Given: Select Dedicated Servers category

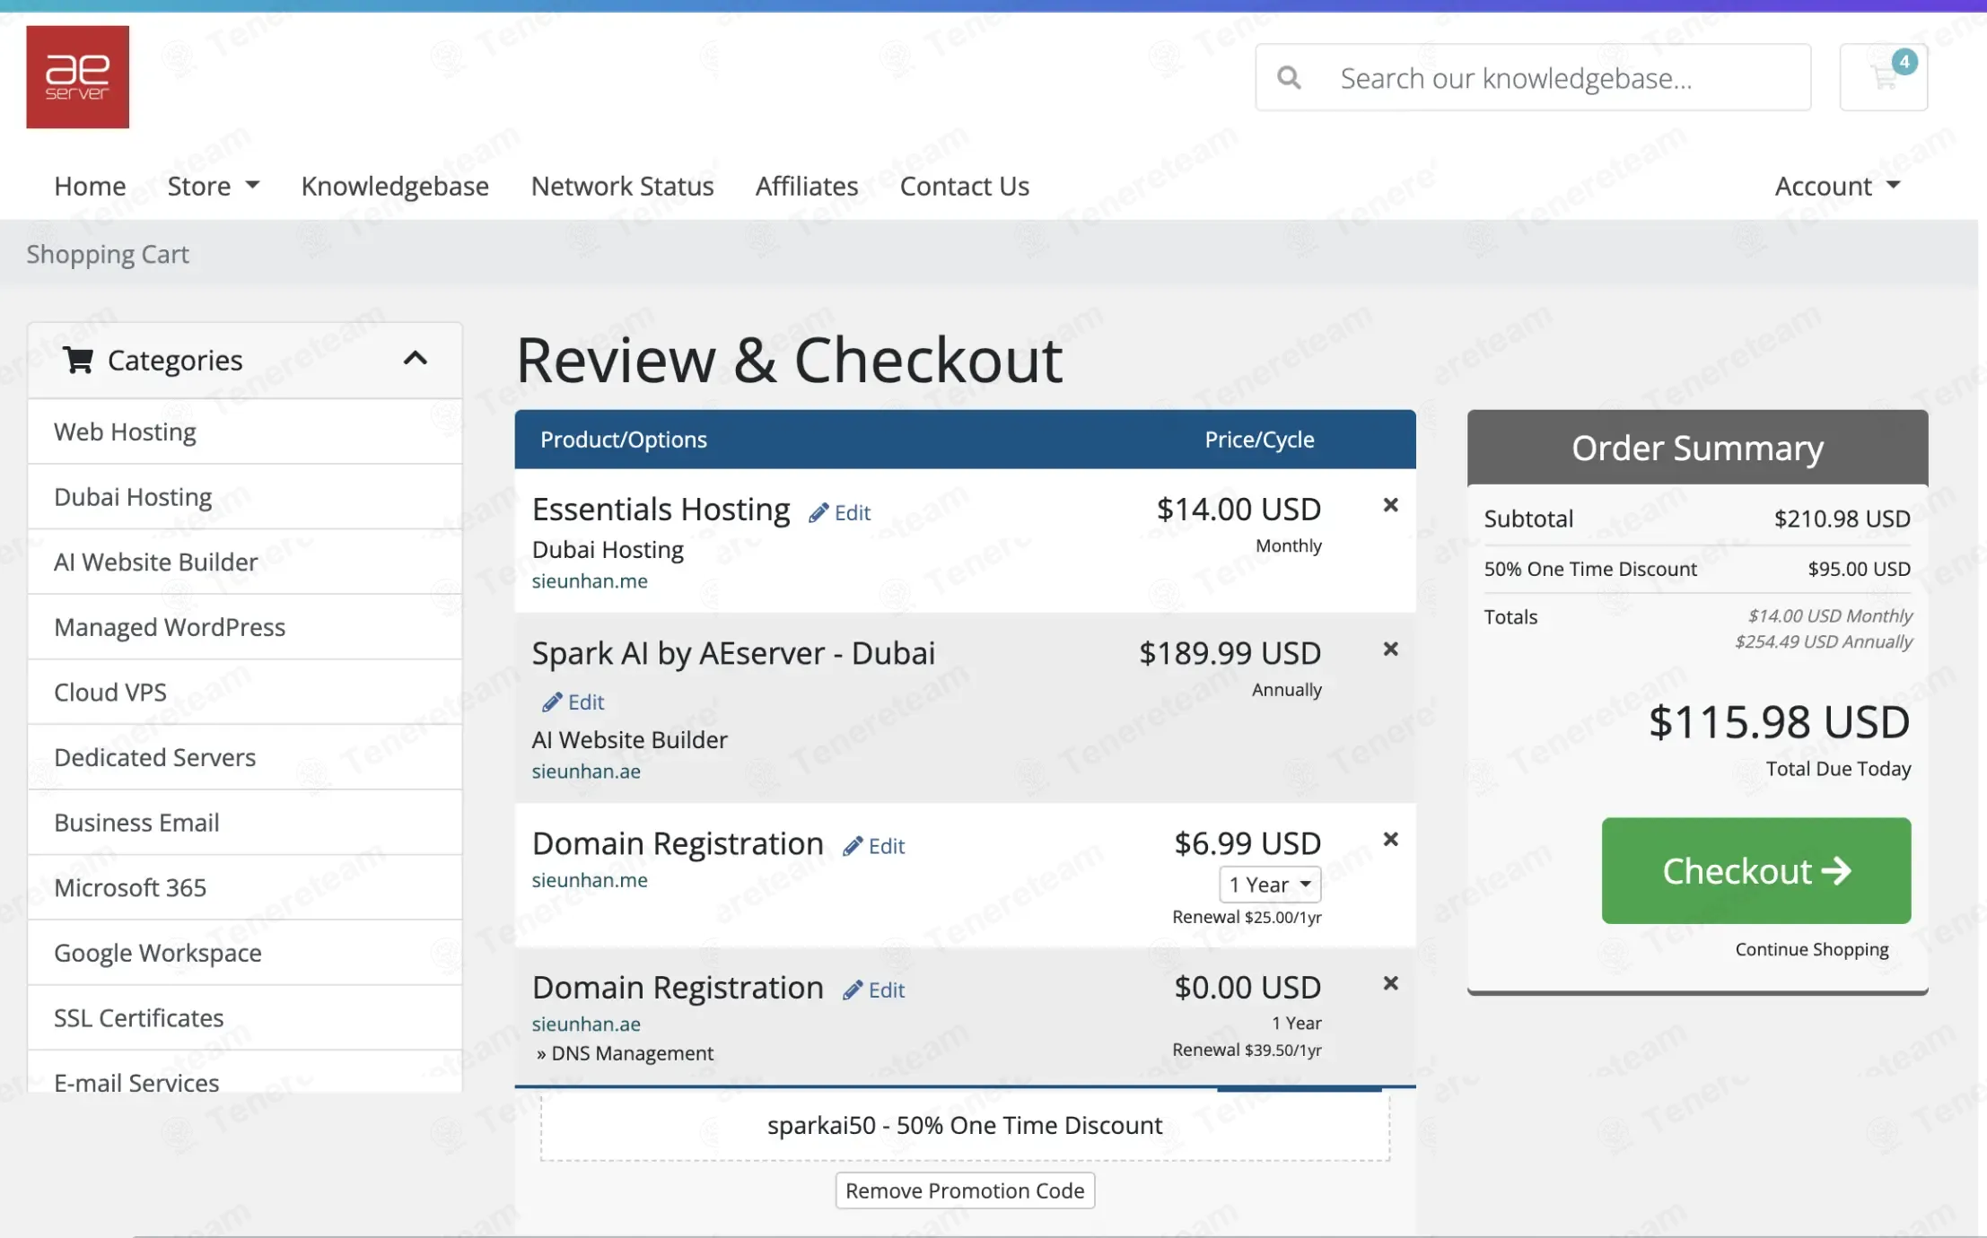Looking at the screenshot, I should coord(245,757).
